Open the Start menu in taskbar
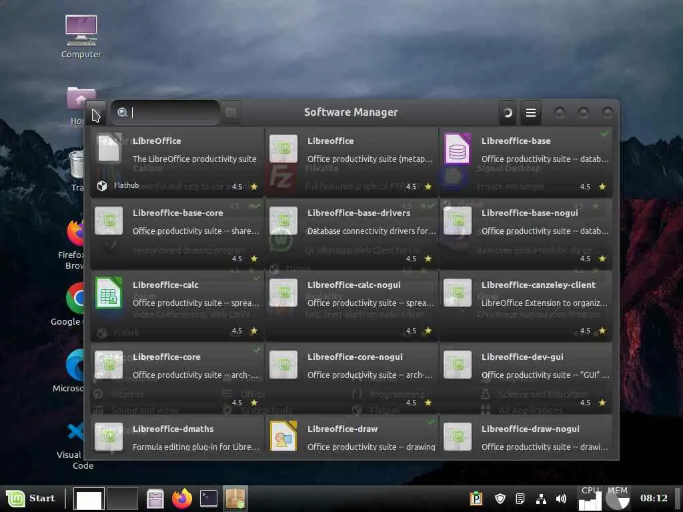Viewport: 683px width, 512px height. click(31, 498)
